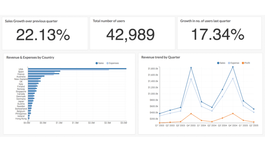Select the Sales data point at Q4' 2003
265x149 pixels.
(191, 68)
